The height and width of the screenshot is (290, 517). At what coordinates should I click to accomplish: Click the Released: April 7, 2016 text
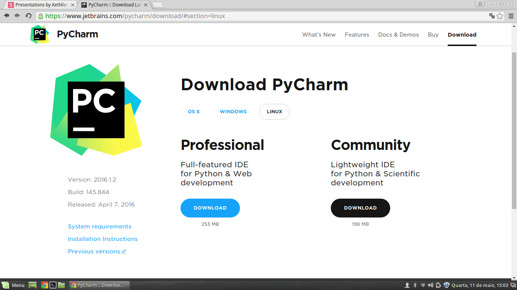pyautogui.click(x=101, y=205)
